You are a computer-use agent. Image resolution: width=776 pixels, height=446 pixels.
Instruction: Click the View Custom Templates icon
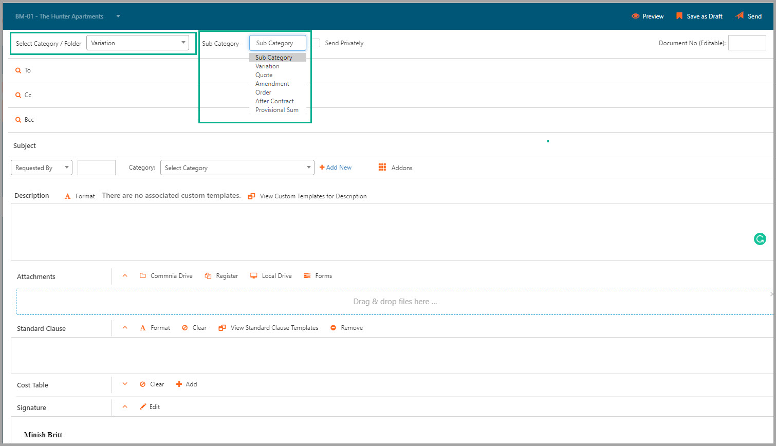[x=251, y=196]
